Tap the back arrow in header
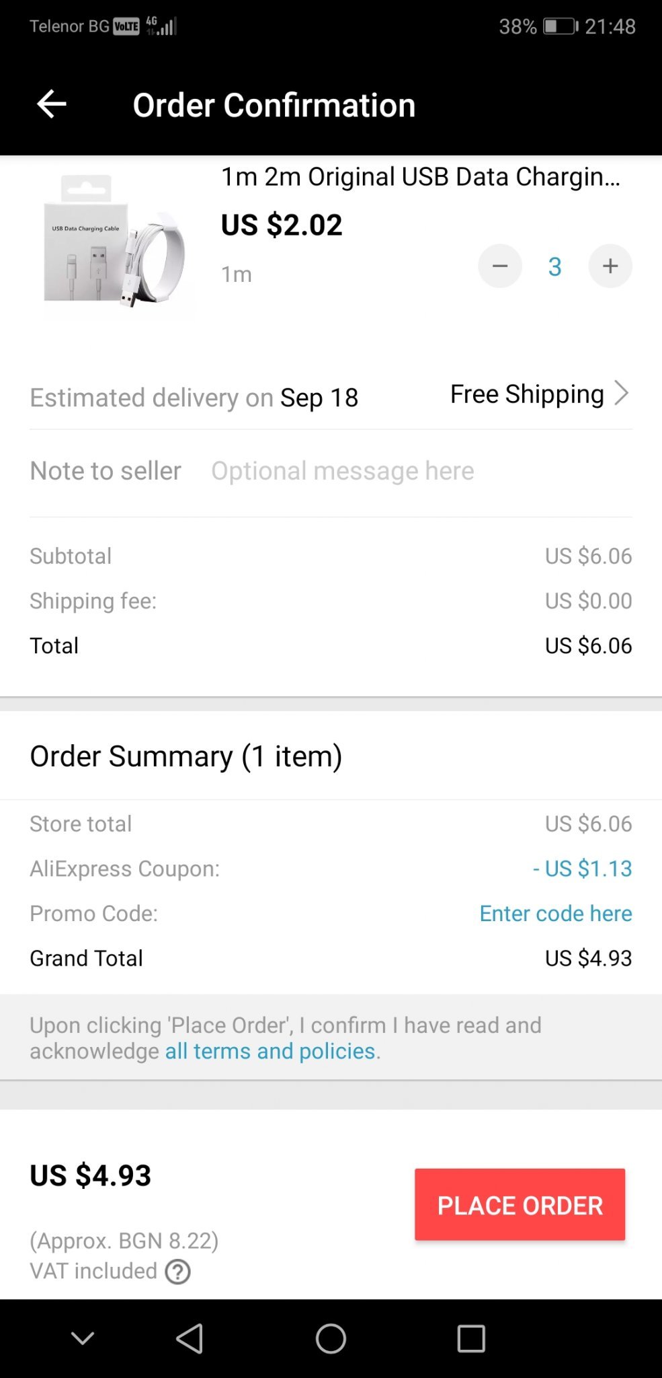This screenshot has width=662, height=1378. [51, 105]
